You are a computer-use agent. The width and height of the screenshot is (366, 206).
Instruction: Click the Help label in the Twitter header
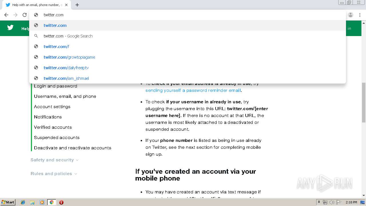tap(25, 29)
